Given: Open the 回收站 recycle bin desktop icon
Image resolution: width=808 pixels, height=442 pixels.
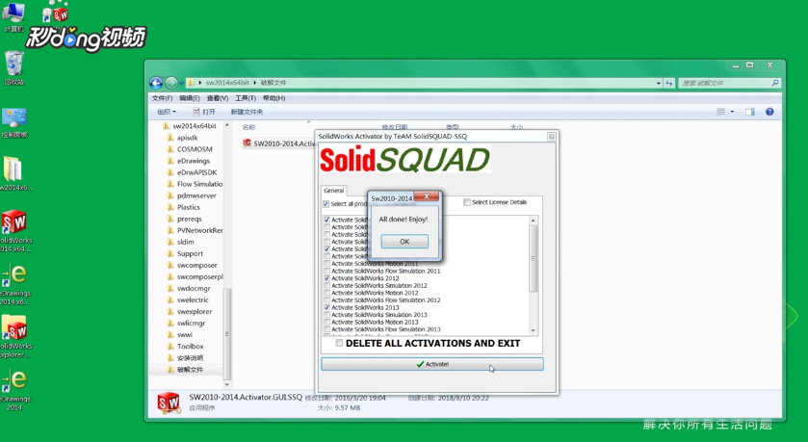Looking at the screenshot, I should (x=13, y=67).
